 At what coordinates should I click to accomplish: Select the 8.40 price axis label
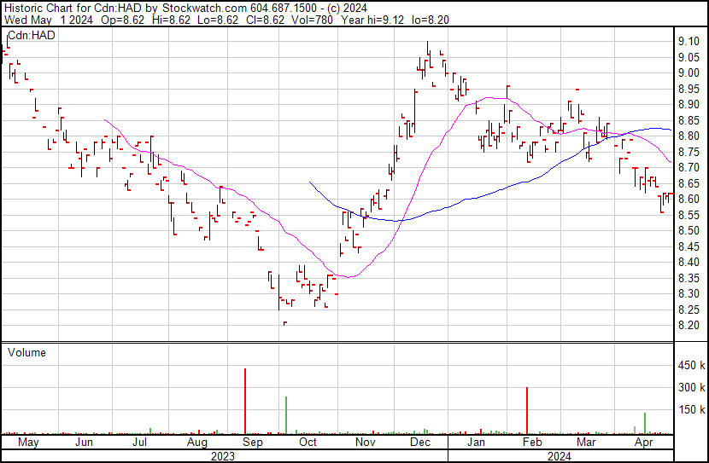(x=688, y=263)
